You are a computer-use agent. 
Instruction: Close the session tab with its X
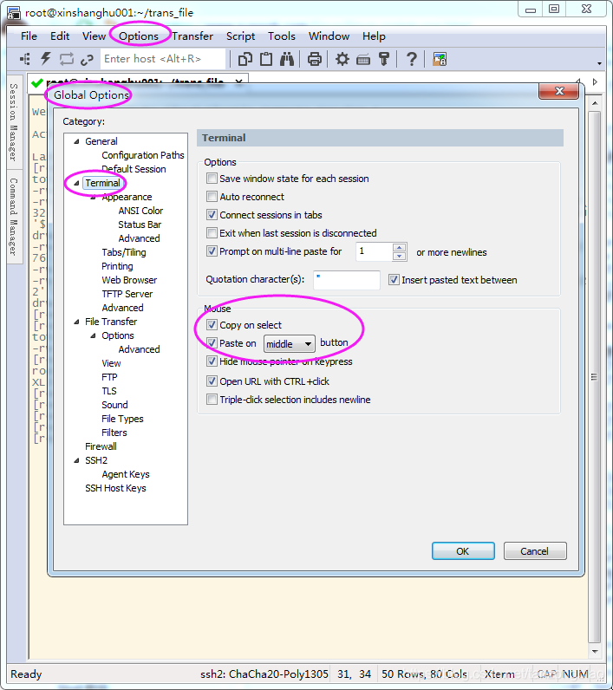pos(238,81)
